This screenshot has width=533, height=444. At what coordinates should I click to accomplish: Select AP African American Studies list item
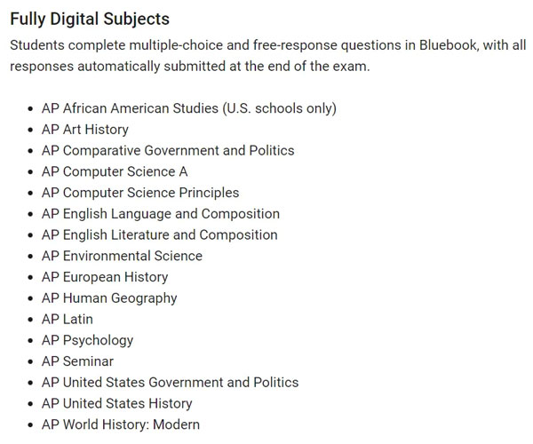[189, 108]
